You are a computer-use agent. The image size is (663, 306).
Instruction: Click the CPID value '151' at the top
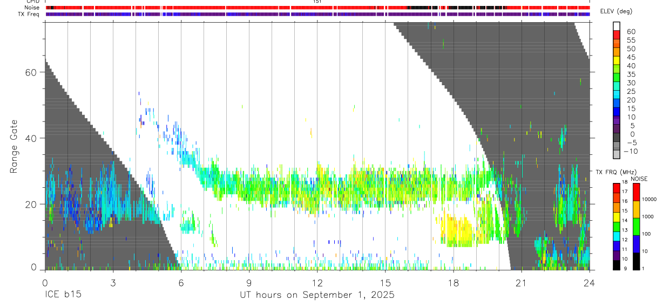pos(317,2)
